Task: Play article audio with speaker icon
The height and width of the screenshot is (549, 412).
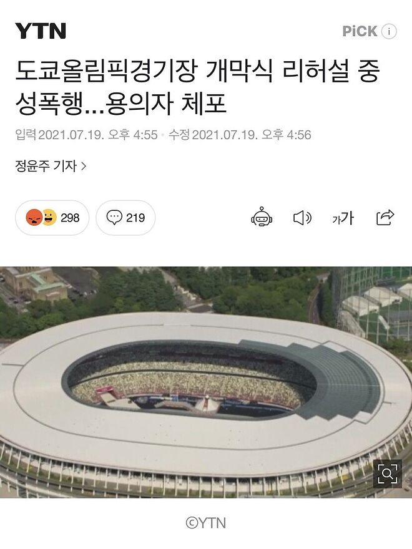Action: 302,218
